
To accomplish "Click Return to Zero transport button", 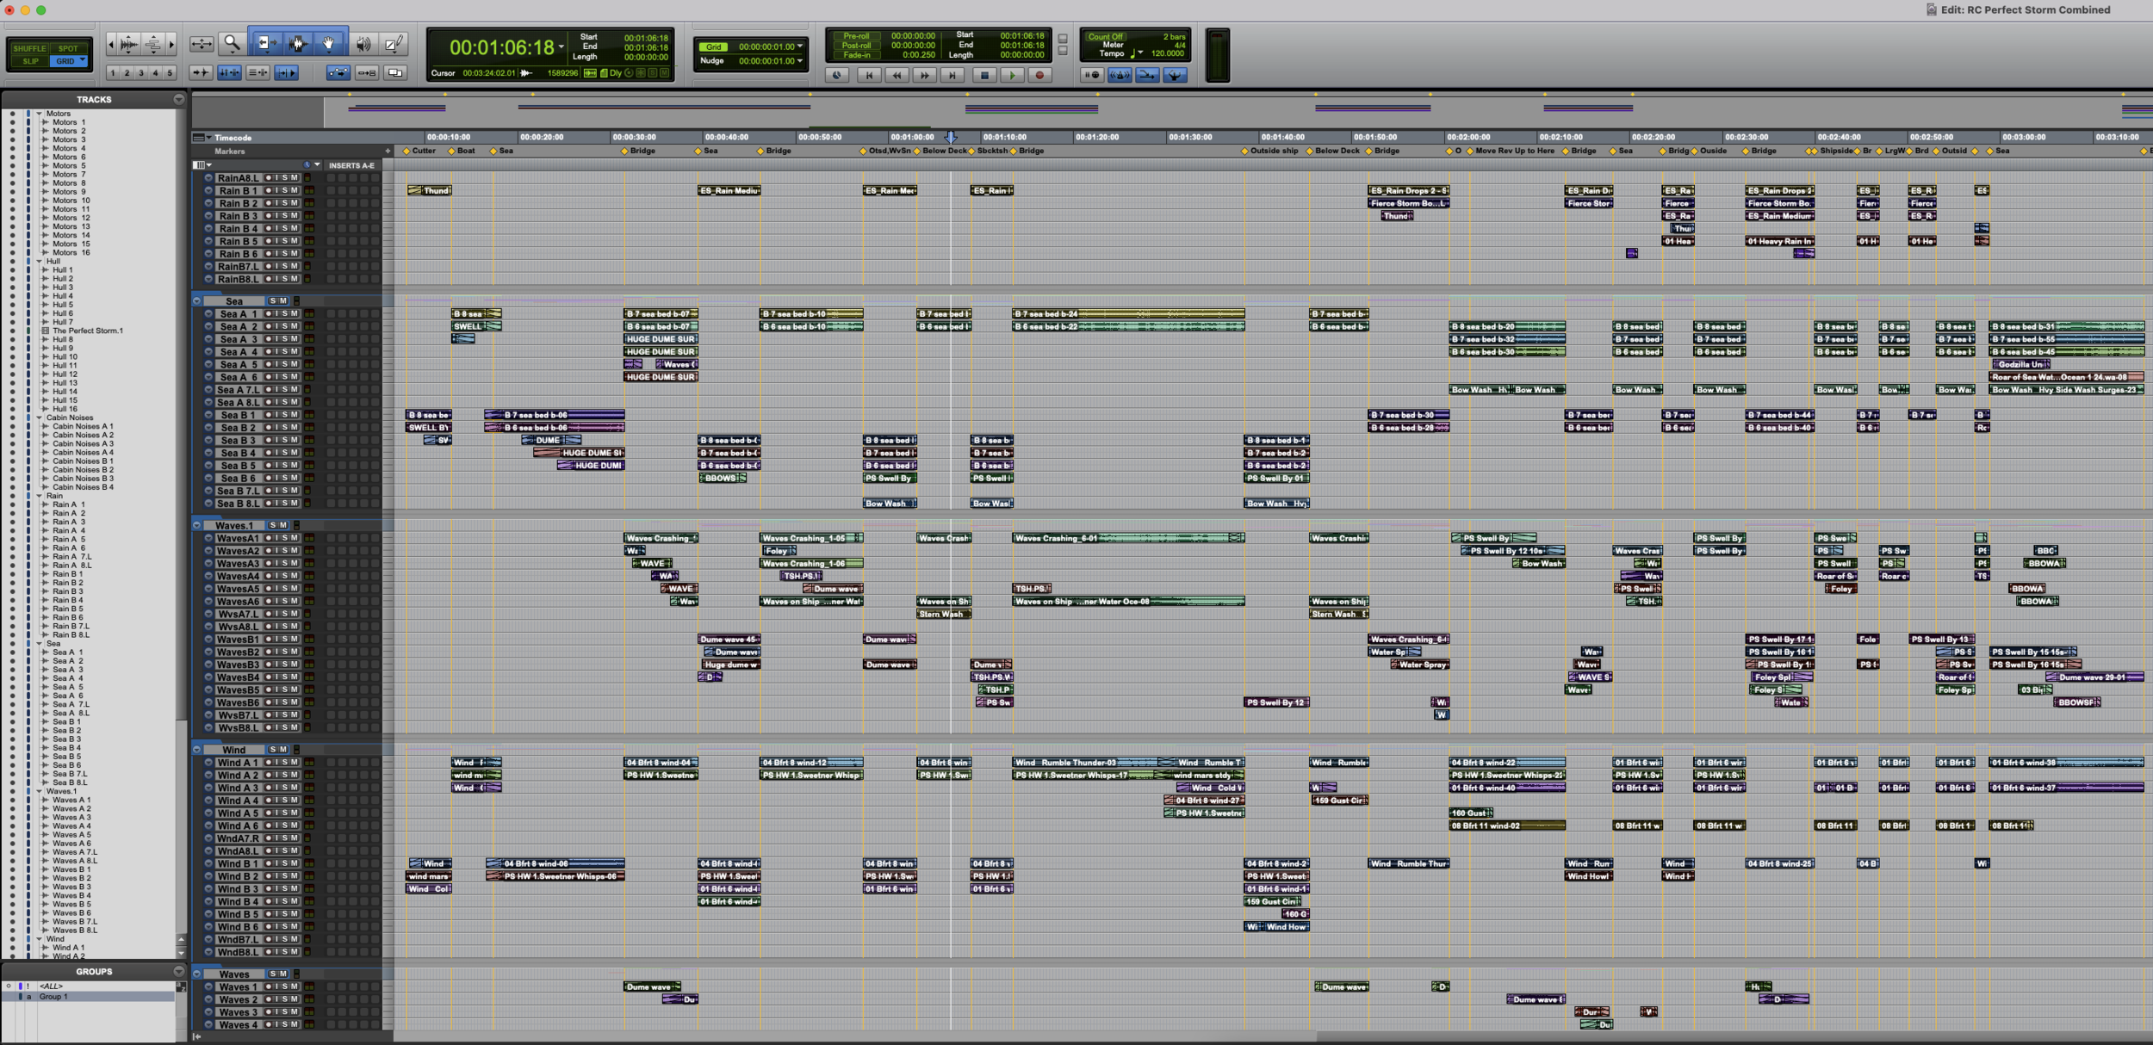I will click(869, 76).
